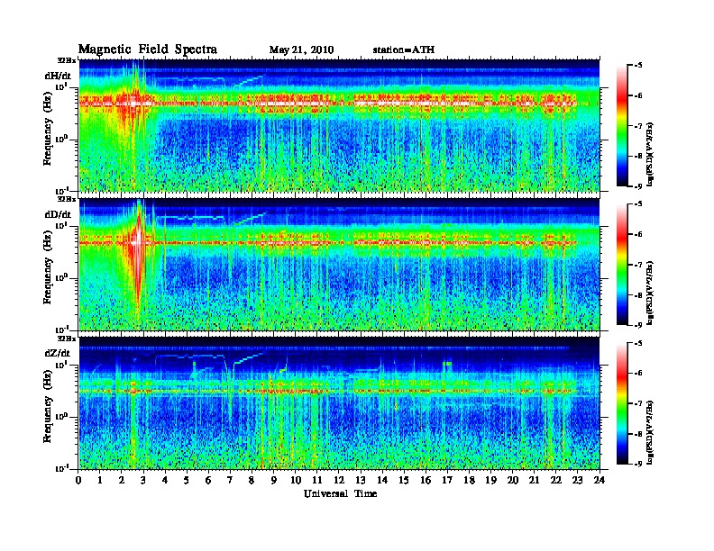Viewport: 714px width, 551px height.
Task: Click the hour '3' tick label
Action: [x=143, y=480]
